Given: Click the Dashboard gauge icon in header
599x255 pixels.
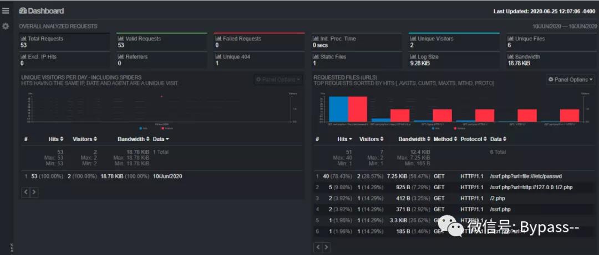Looking at the screenshot, I should [x=23, y=11].
